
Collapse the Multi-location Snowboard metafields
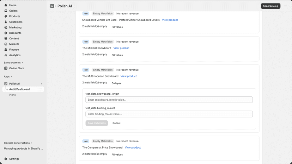[x=116, y=83]
